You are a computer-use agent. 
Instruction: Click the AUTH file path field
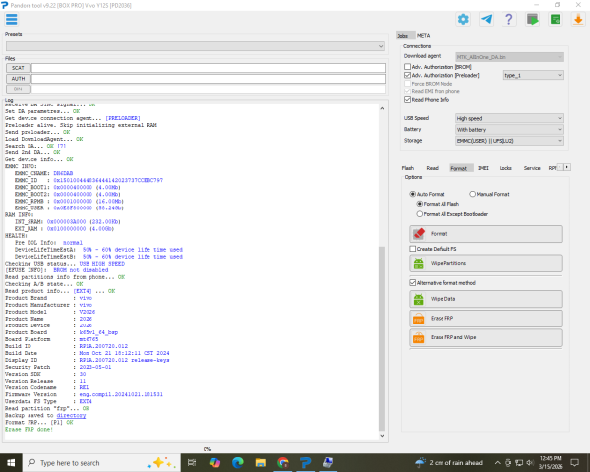coord(208,79)
